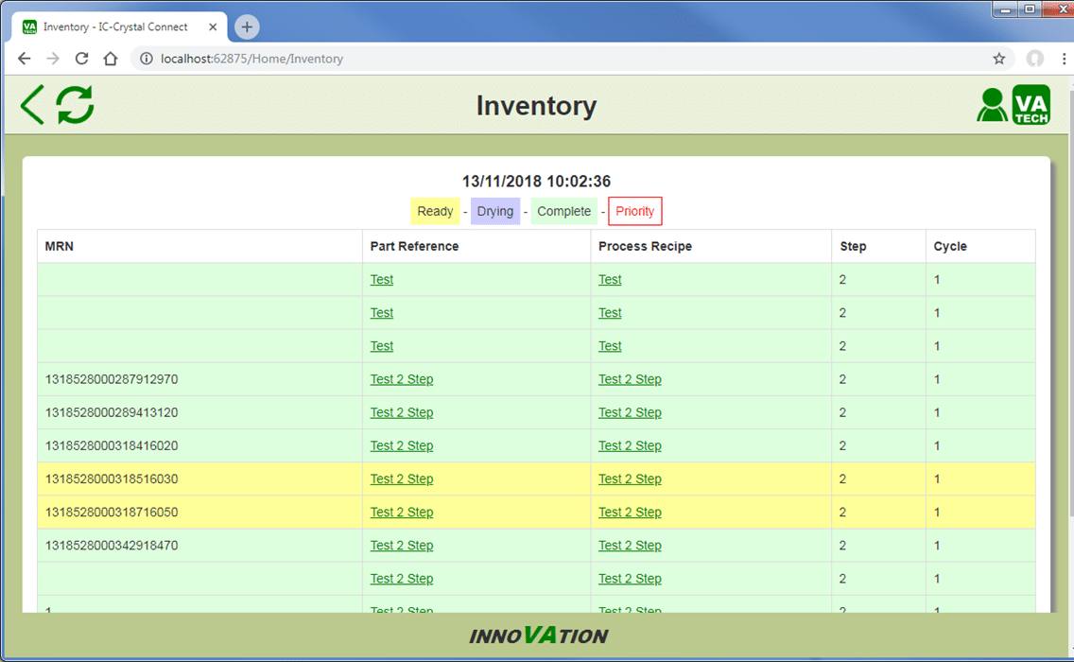The image size is (1074, 662).
Task: Click the red-outlined Priority legend label
Action: tap(634, 212)
